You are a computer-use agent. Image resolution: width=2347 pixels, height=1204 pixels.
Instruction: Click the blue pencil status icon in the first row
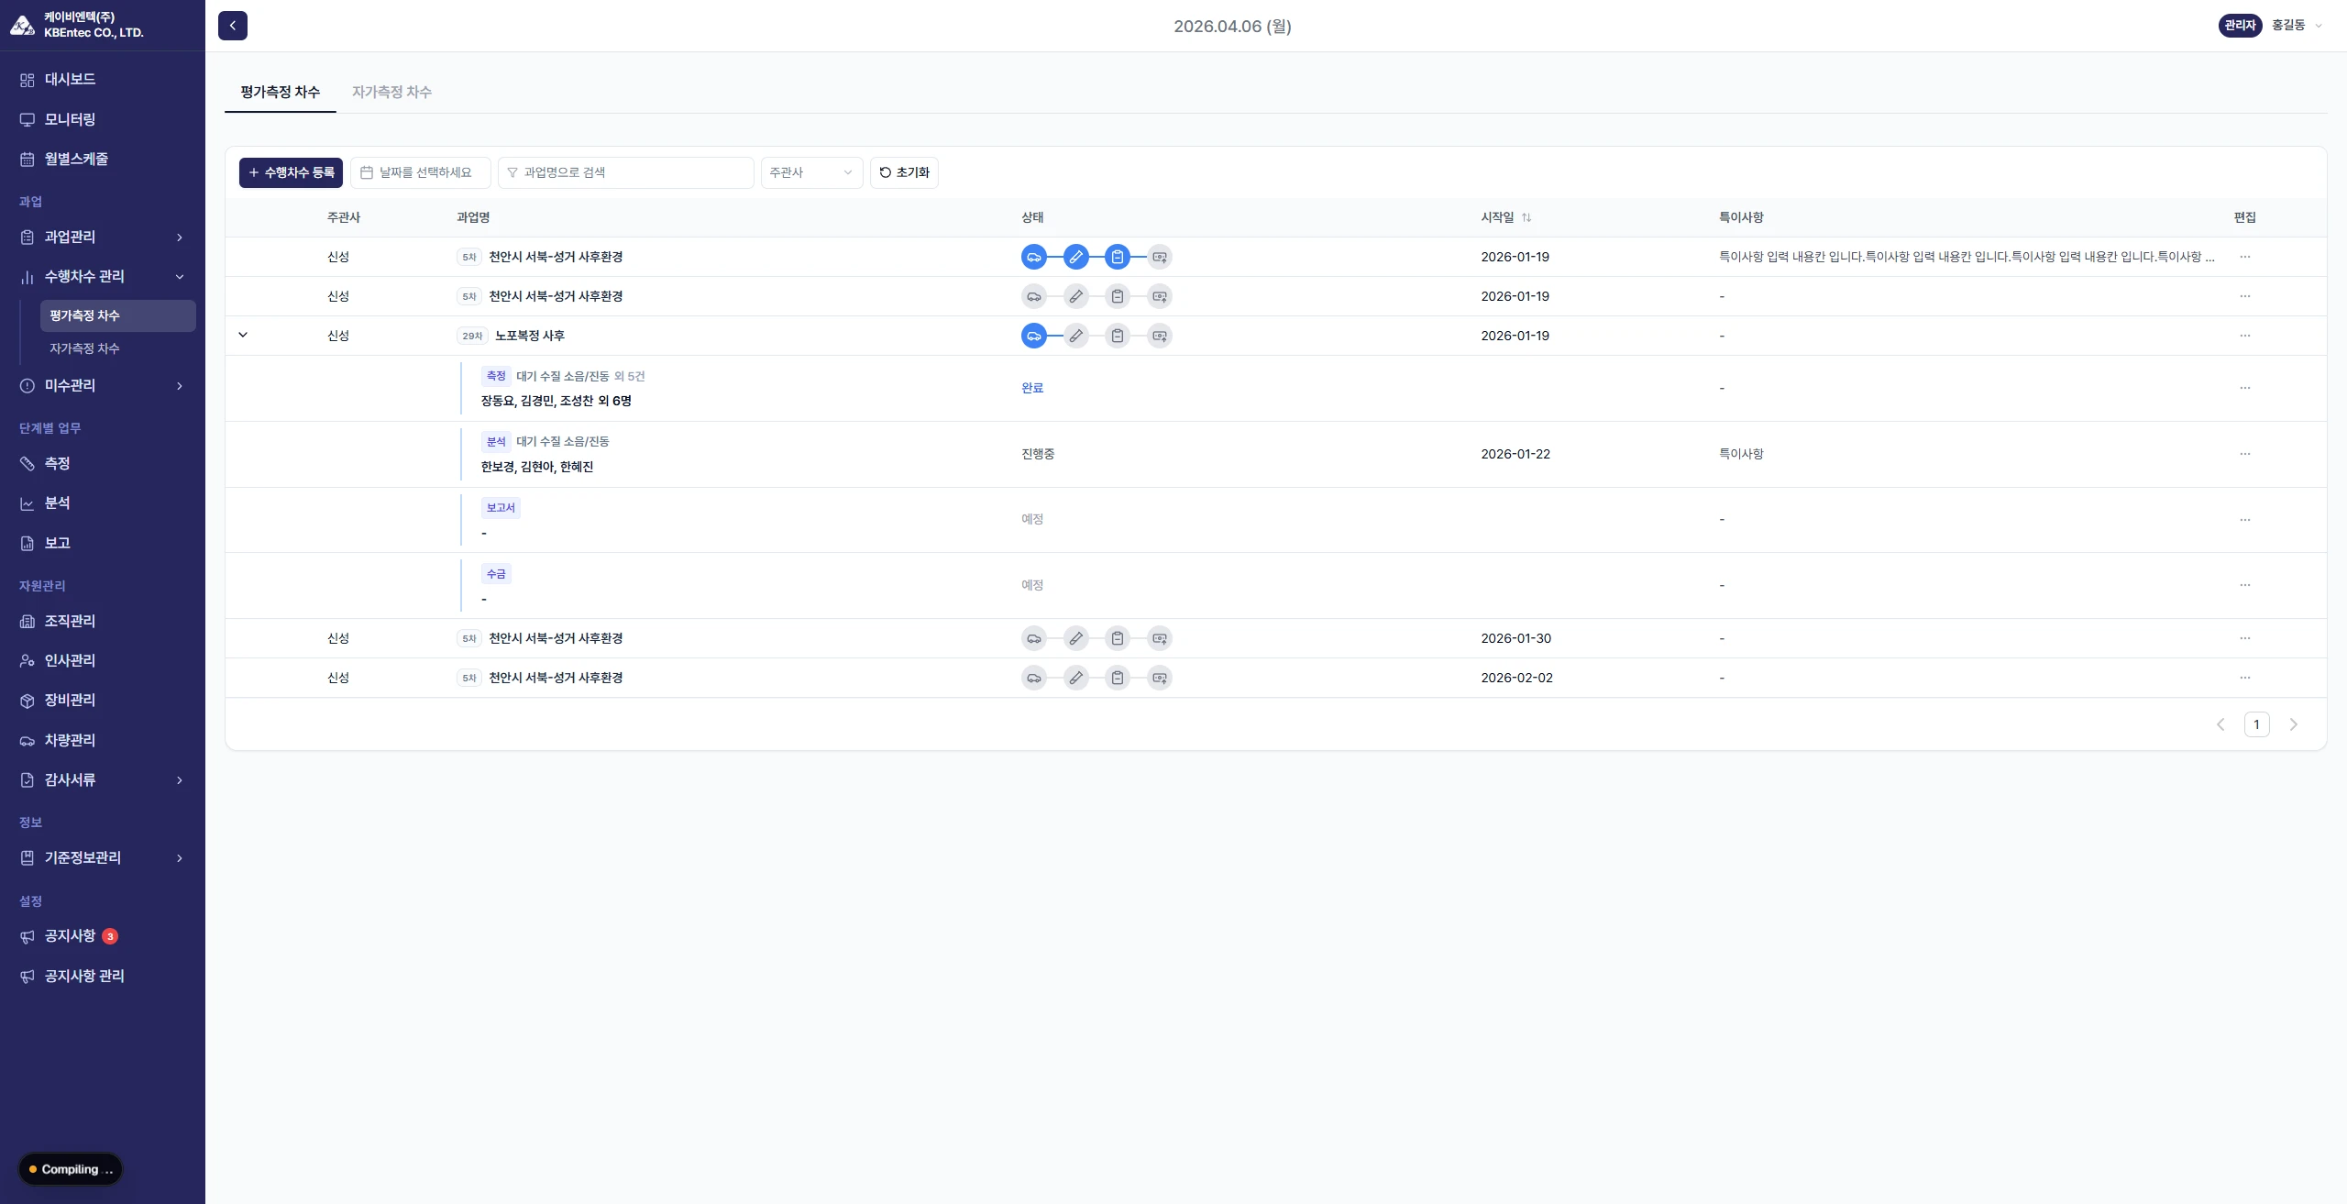click(1076, 257)
